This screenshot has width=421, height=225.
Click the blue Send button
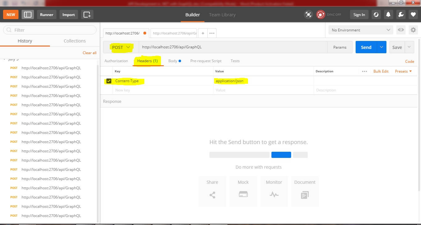coord(366,47)
